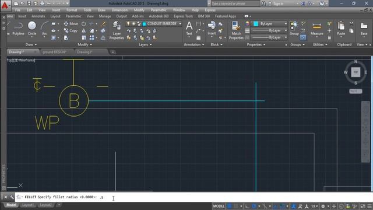The image size is (373, 210).
Task: Click the Copy tool
Action: [71, 31]
